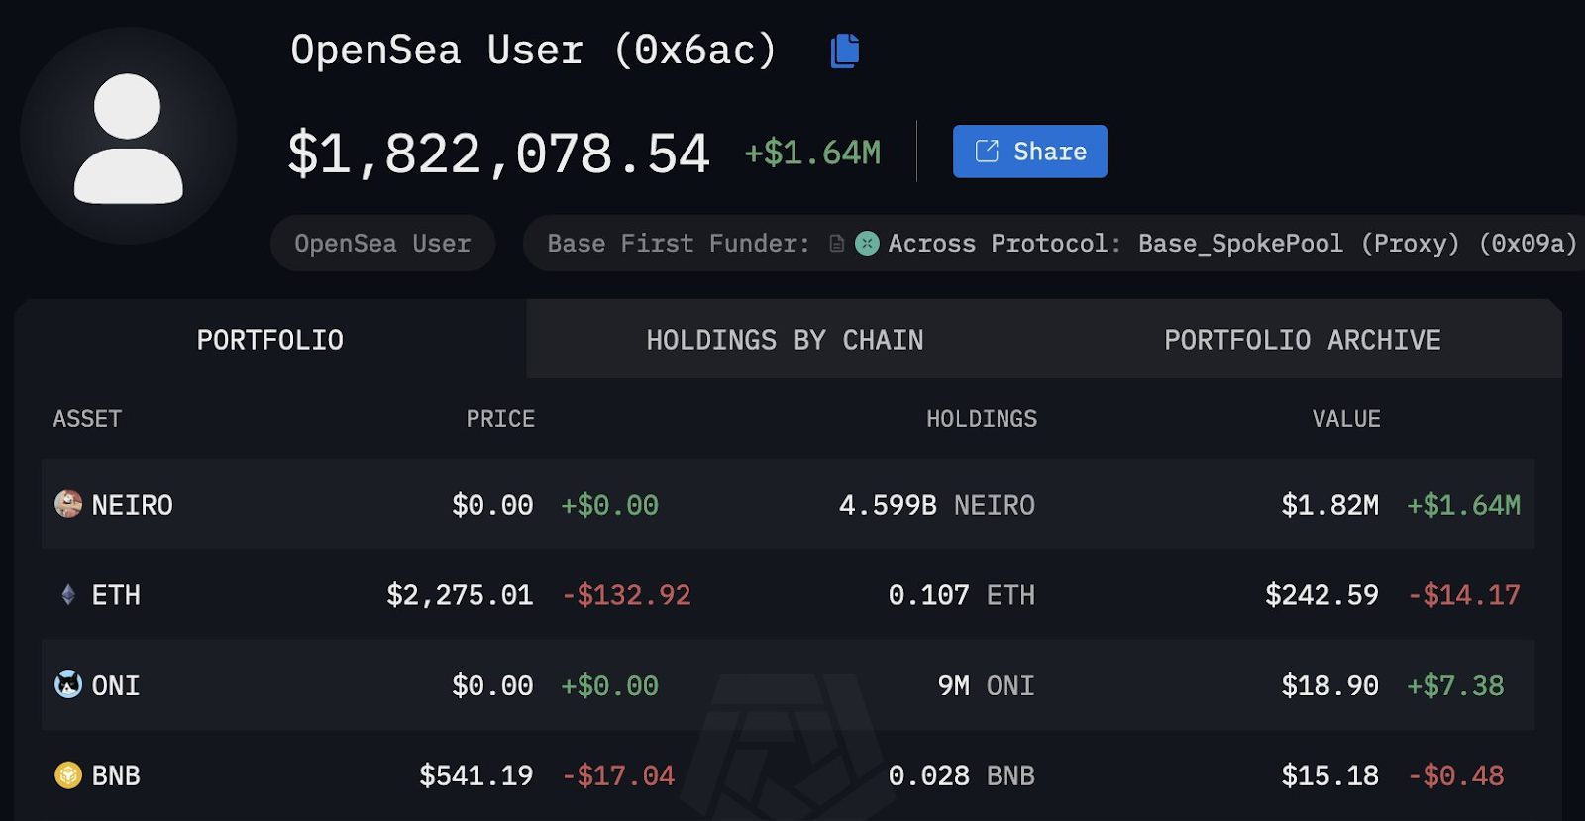This screenshot has width=1585, height=821.
Task: Click the user profile avatar
Action: coord(129,137)
